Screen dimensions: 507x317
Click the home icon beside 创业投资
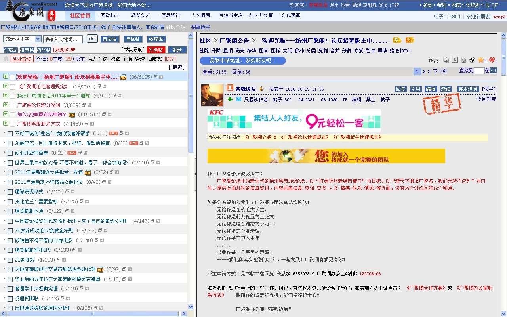coord(6,59)
